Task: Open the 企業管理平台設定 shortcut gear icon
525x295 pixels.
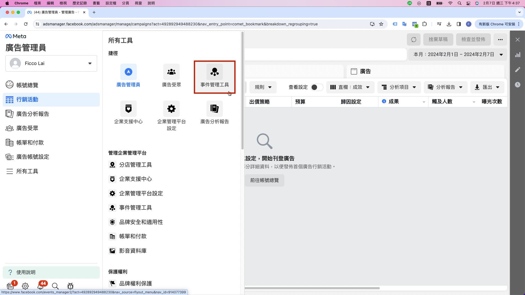Action: (171, 109)
